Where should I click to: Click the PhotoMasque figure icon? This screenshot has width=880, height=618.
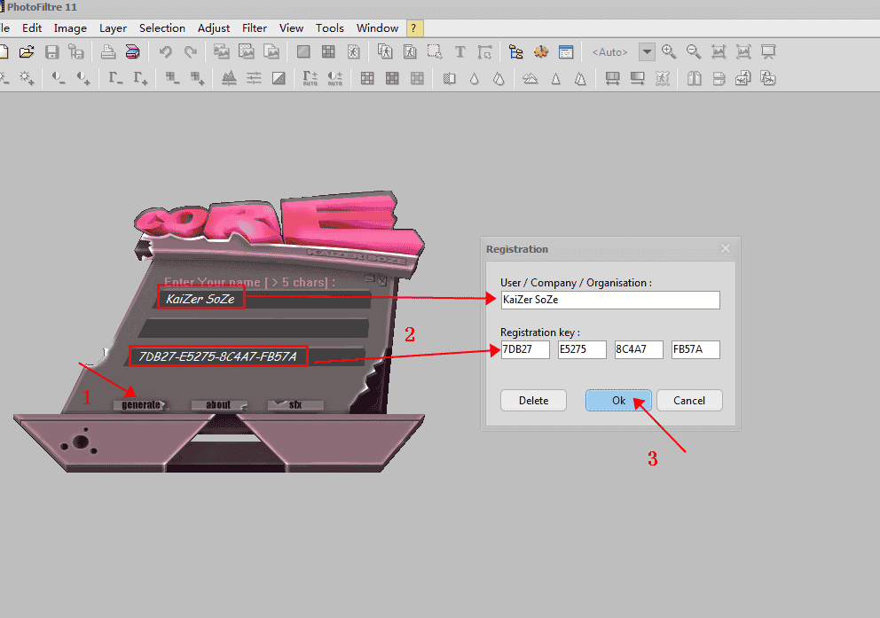coord(663,78)
